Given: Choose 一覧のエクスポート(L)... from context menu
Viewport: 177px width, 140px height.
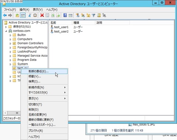Looking at the screenshot, I should pos(44,125).
